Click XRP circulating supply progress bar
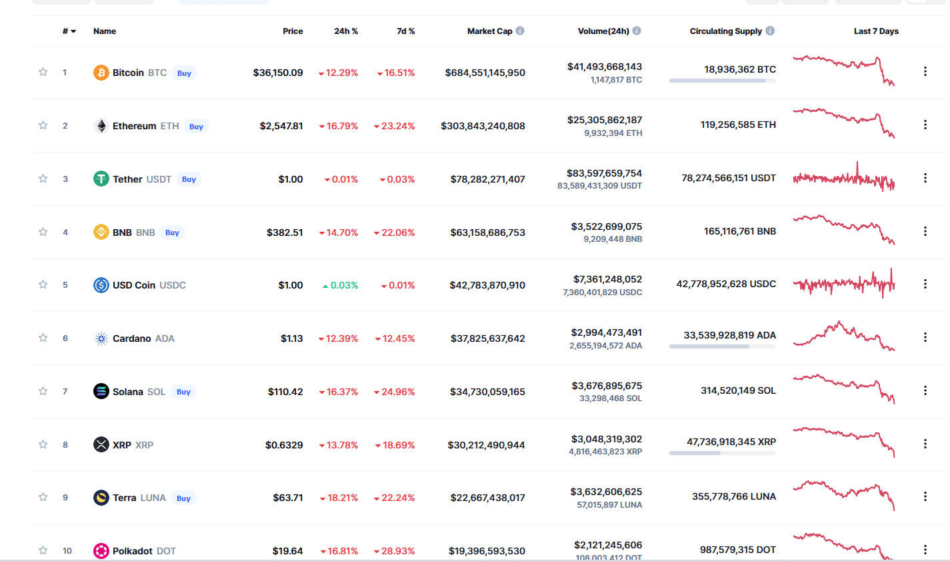 [x=723, y=453]
